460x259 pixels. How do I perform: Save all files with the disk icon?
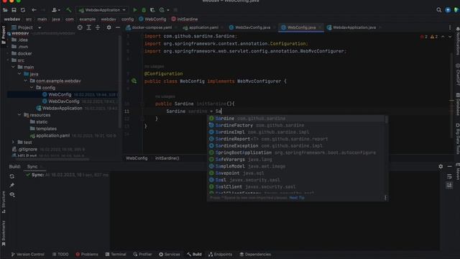pyautogui.click(x=14, y=10)
